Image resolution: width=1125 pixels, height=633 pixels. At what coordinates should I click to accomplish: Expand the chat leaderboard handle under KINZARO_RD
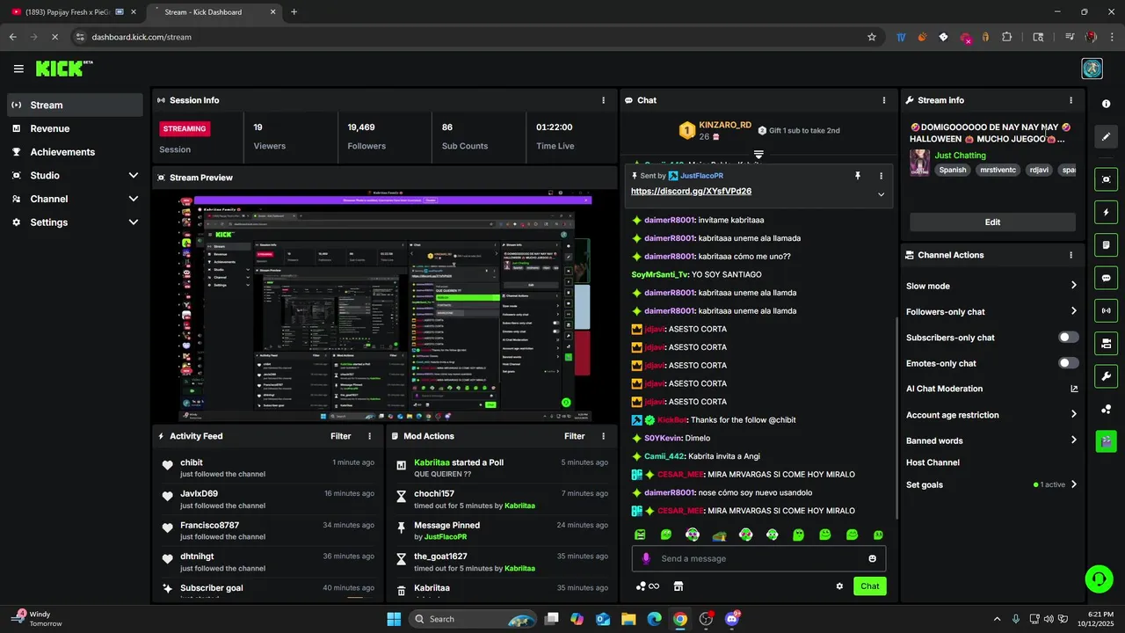click(x=758, y=154)
